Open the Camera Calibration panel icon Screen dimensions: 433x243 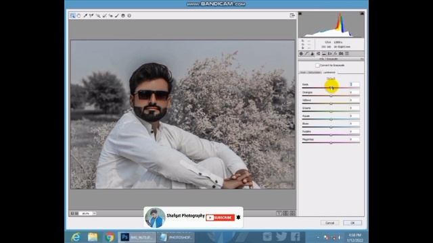[341, 54]
